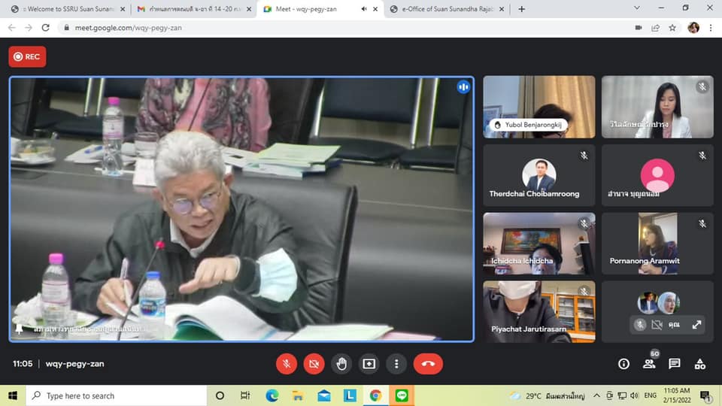Click the Yubol Benjarongkij video tile
This screenshot has width=722, height=406.
pyautogui.click(x=538, y=107)
